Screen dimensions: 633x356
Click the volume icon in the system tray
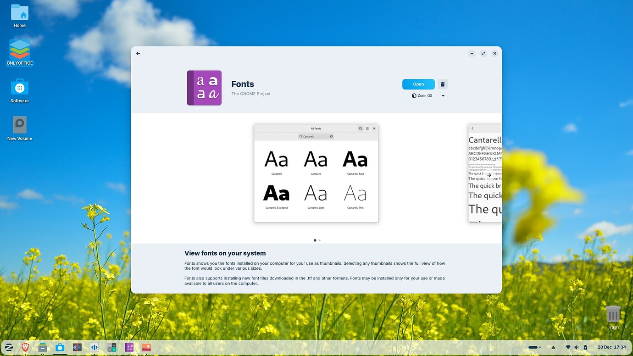click(x=576, y=347)
